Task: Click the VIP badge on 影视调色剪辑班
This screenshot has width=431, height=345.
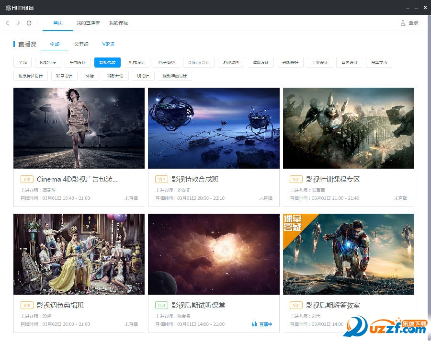Action: [x=27, y=305]
